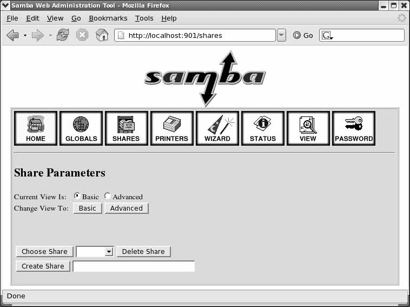410x307 pixels.
Task: Open the View menu
Action: click(x=55, y=18)
